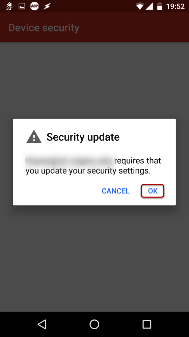Tap the Wi-Fi signal icon
The height and width of the screenshot is (337, 189).
[139, 6]
